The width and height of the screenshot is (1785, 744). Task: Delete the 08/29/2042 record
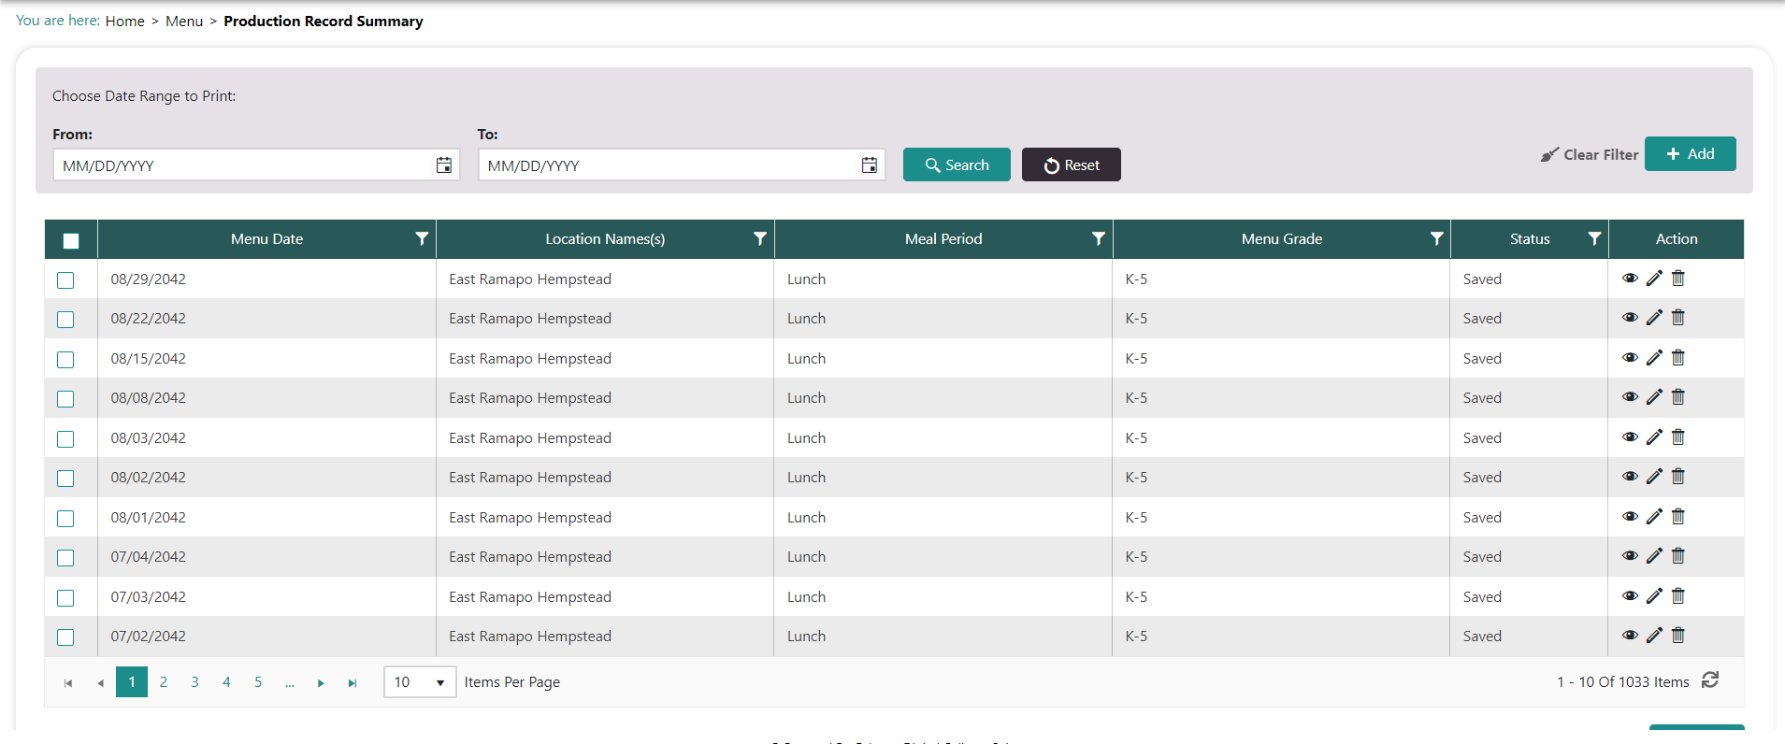[x=1678, y=279]
